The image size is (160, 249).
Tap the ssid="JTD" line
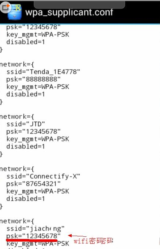[x=26, y=124]
